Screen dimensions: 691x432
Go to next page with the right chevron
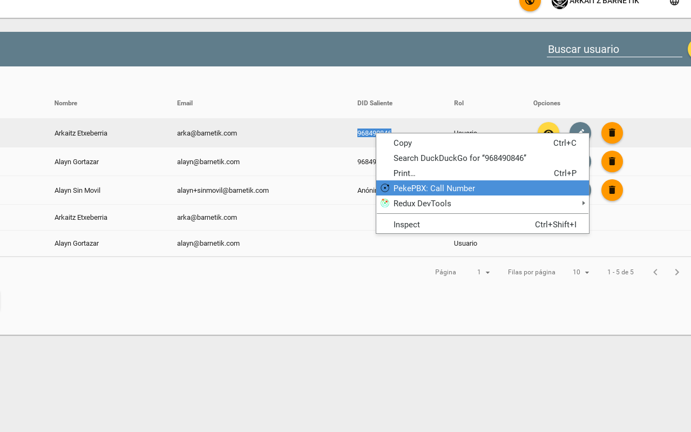677,272
